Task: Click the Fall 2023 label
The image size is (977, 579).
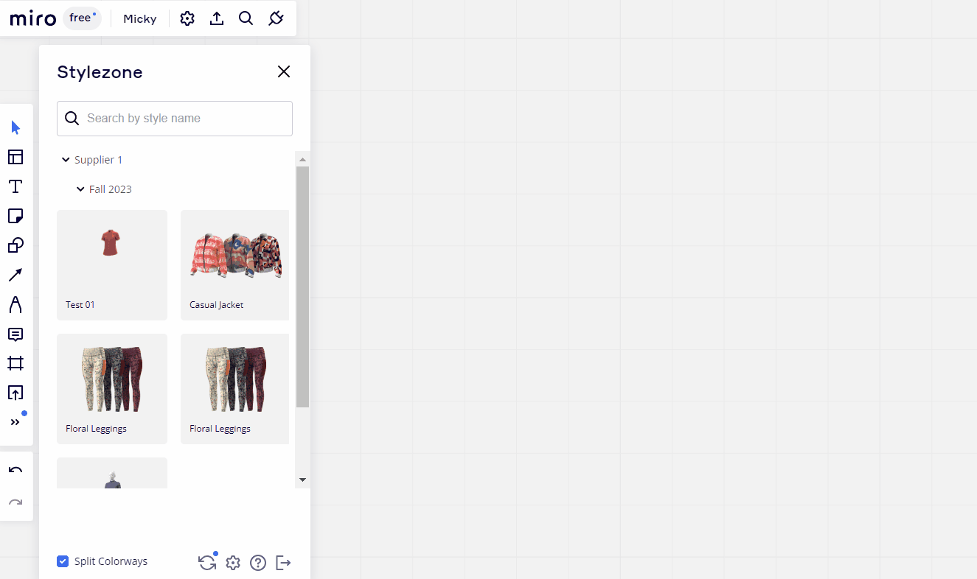Action: coord(111,189)
